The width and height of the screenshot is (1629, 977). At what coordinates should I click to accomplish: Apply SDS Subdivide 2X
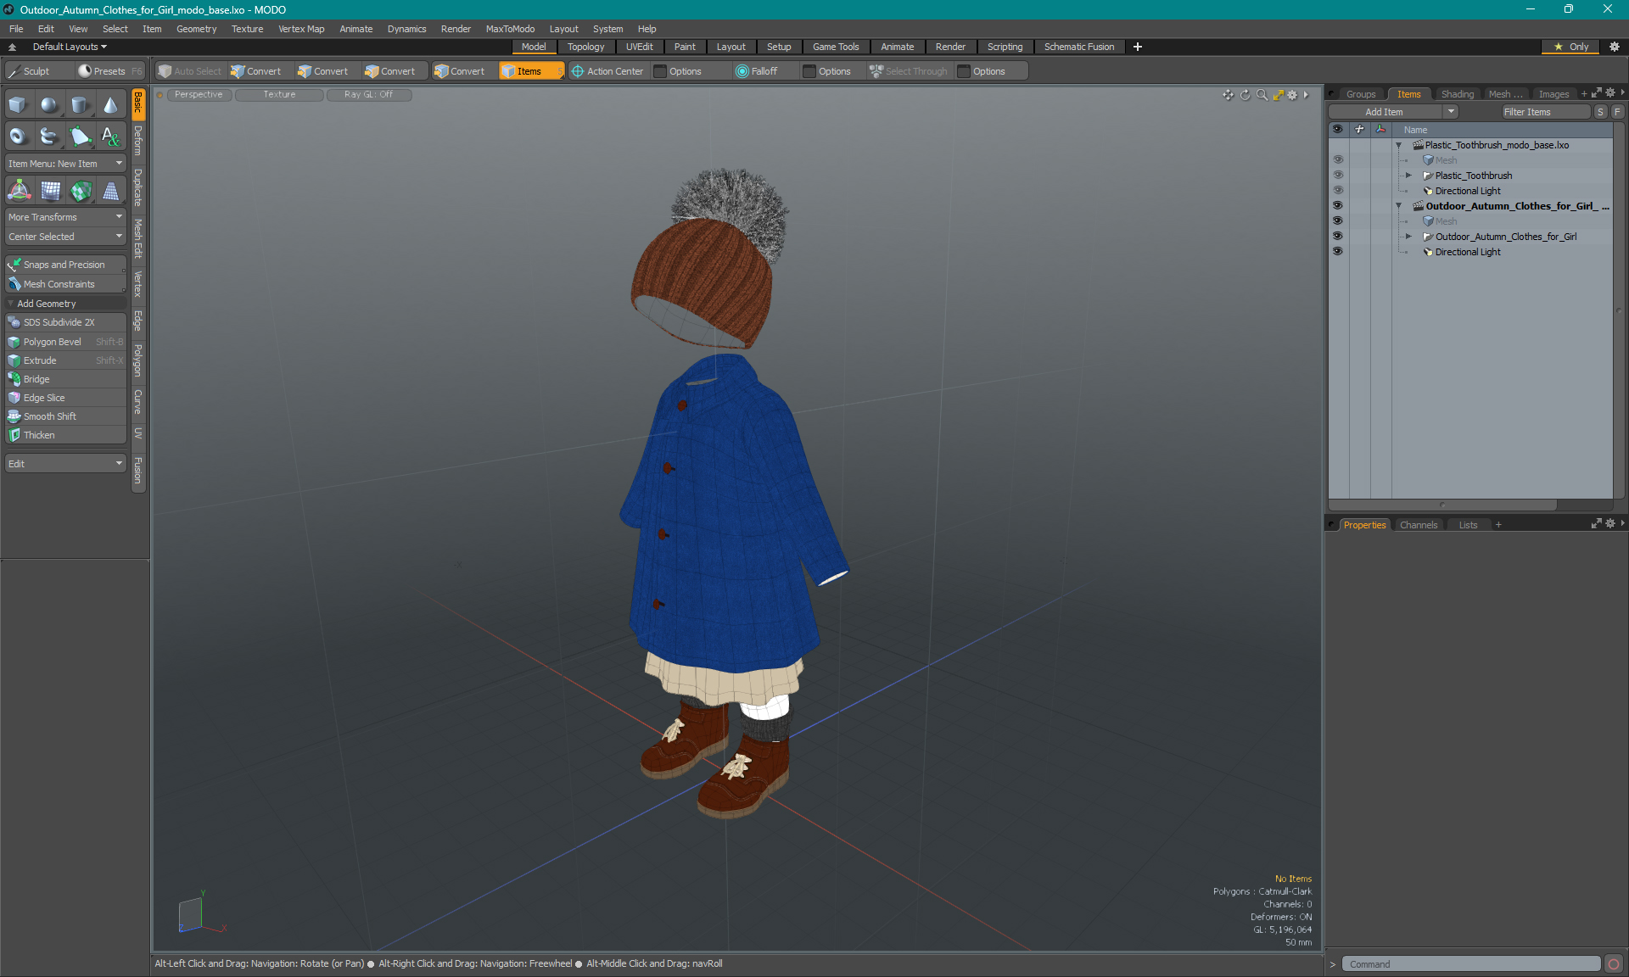[x=65, y=322]
